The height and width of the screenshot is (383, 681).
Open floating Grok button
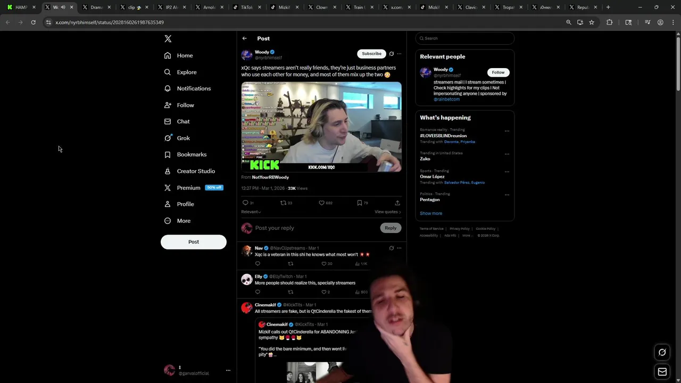click(662, 352)
